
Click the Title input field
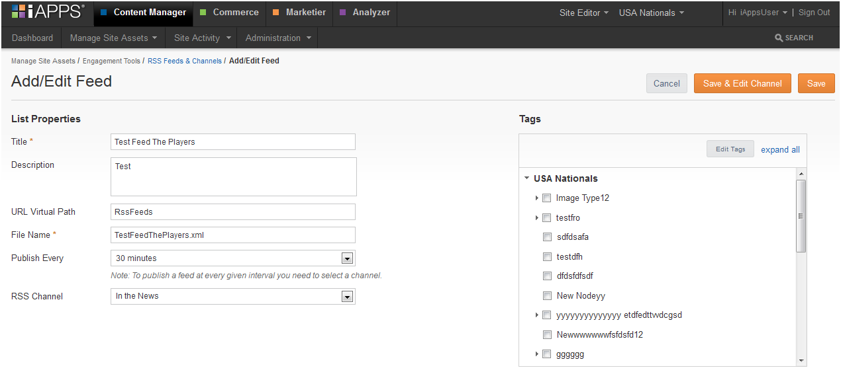coord(233,141)
